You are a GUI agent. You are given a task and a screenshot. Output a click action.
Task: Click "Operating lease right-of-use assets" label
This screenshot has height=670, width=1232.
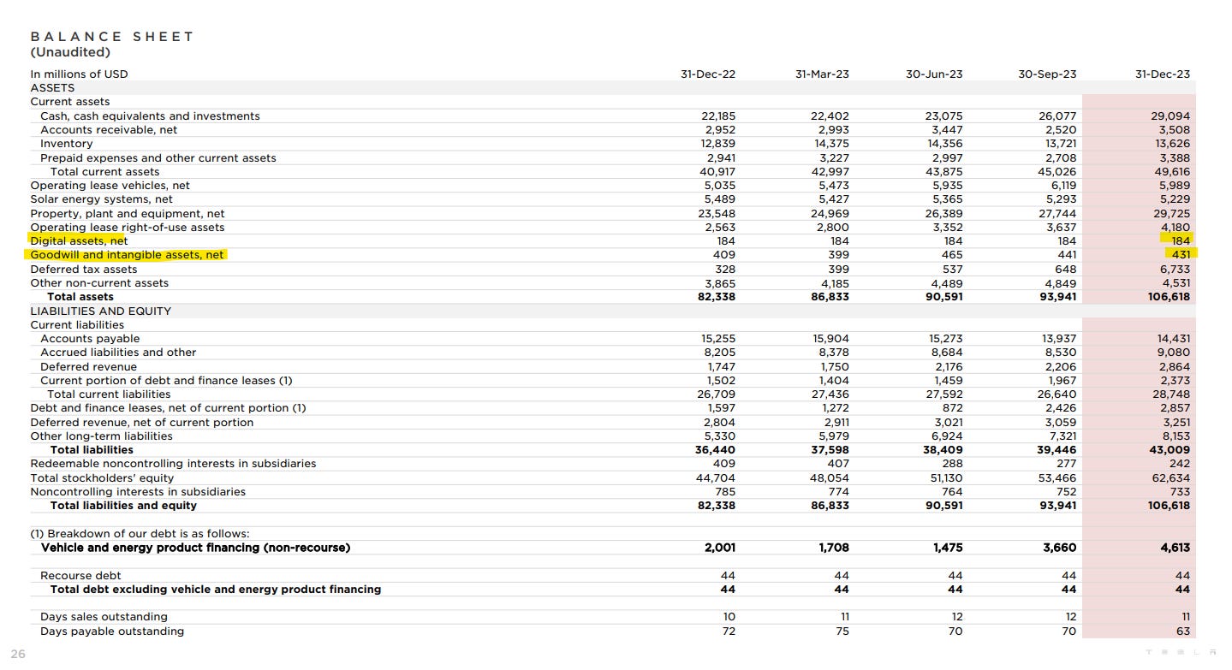coord(128,228)
